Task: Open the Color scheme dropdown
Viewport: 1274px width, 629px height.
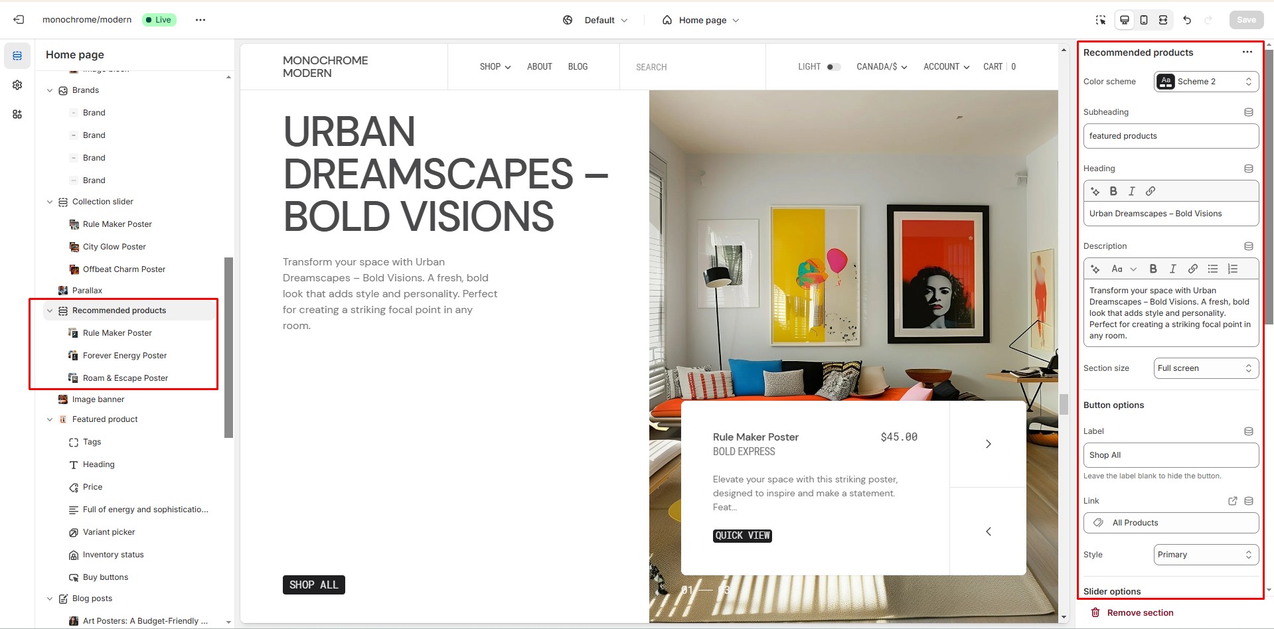Action: tap(1206, 82)
